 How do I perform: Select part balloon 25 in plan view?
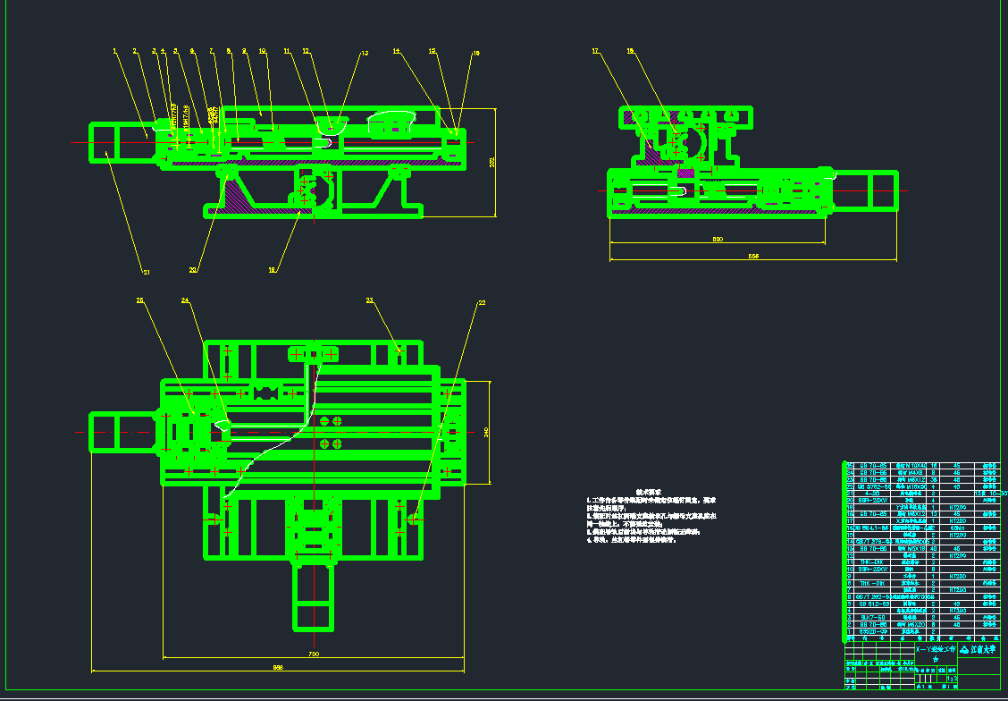[x=139, y=300]
